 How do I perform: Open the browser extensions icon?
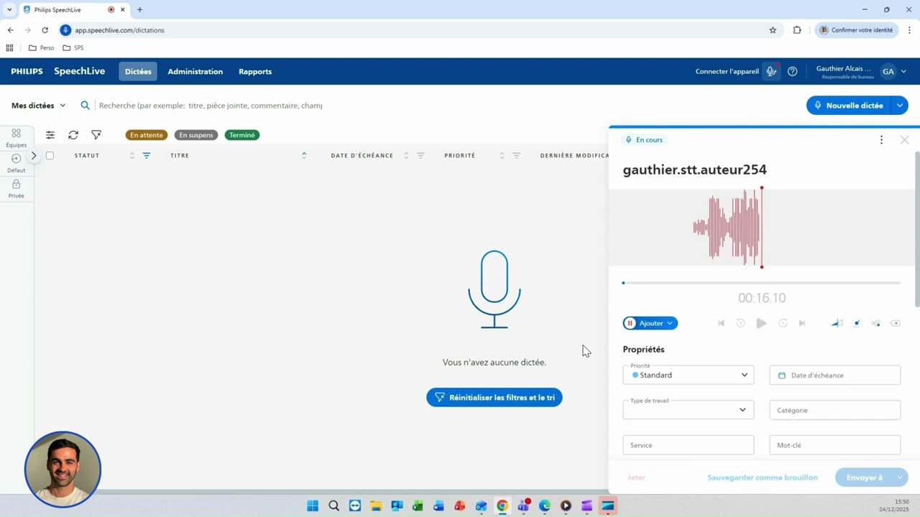(797, 30)
